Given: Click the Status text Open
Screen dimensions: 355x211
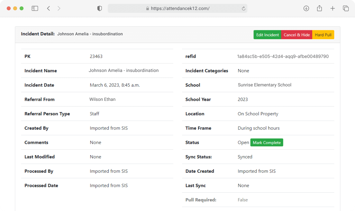Looking at the screenshot, I should coord(243,143).
